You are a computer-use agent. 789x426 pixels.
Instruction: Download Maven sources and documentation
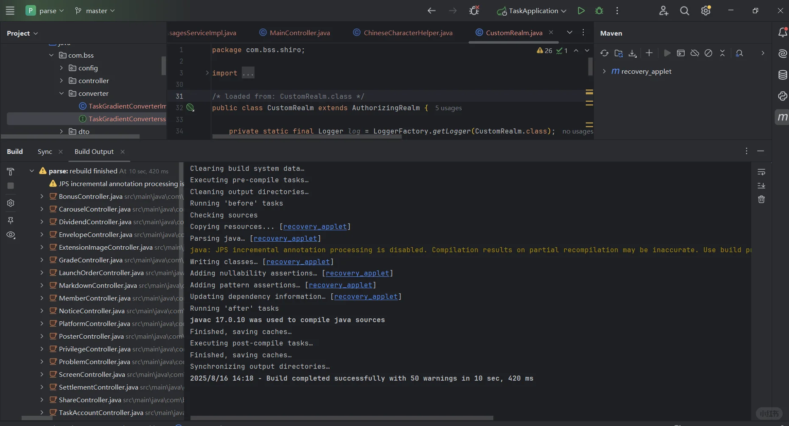(x=632, y=53)
